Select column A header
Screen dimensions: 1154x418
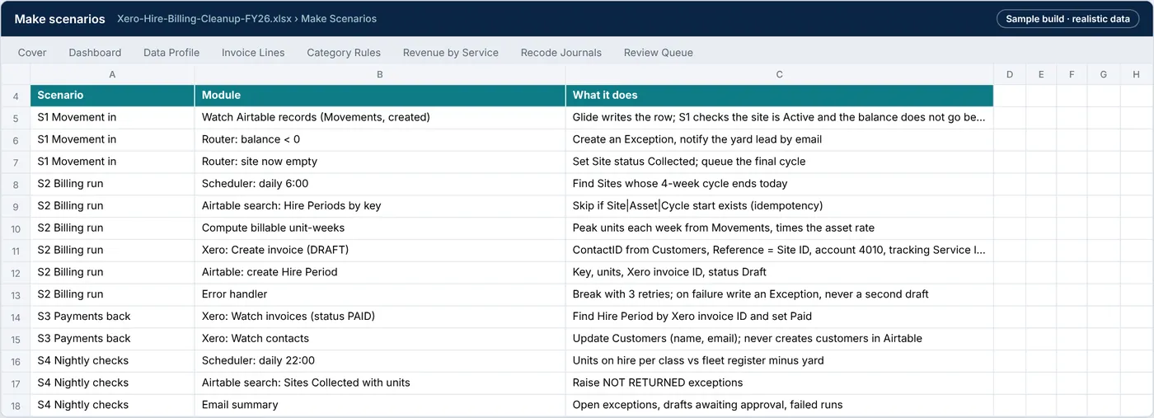pyautogui.click(x=112, y=74)
